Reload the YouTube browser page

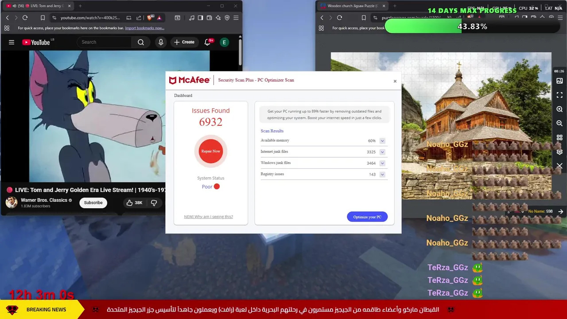click(25, 18)
